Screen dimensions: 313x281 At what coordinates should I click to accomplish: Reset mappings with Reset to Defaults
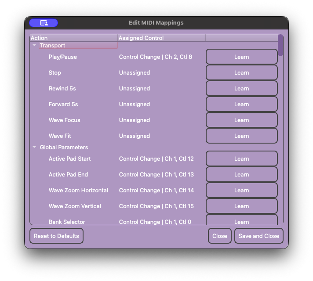(x=57, y=236)
